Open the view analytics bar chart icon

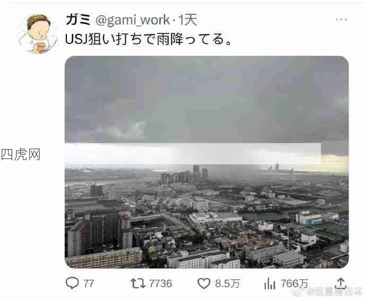[x=269, y=284]
